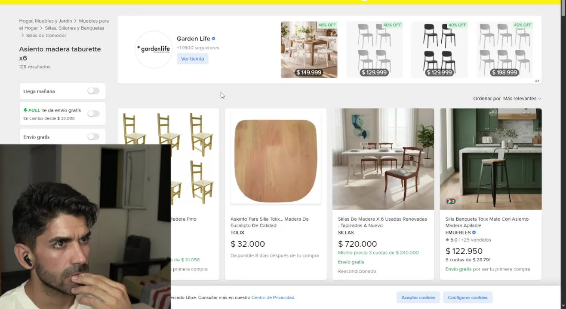Click the FULL lightning shipping icon
Viewport: 566px width, 309px height.
pyautogui.click(x=25, y=110)
